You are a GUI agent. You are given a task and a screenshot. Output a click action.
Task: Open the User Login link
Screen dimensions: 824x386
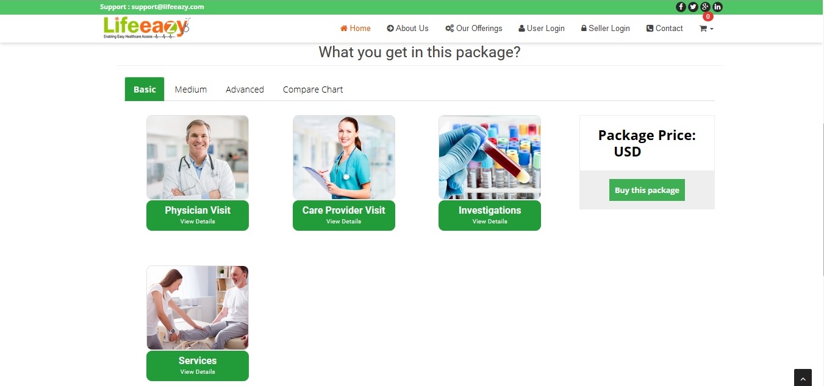click(x=542, y=29)
